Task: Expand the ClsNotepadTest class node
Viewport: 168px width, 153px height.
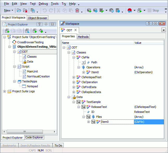Action: [74, 77]
